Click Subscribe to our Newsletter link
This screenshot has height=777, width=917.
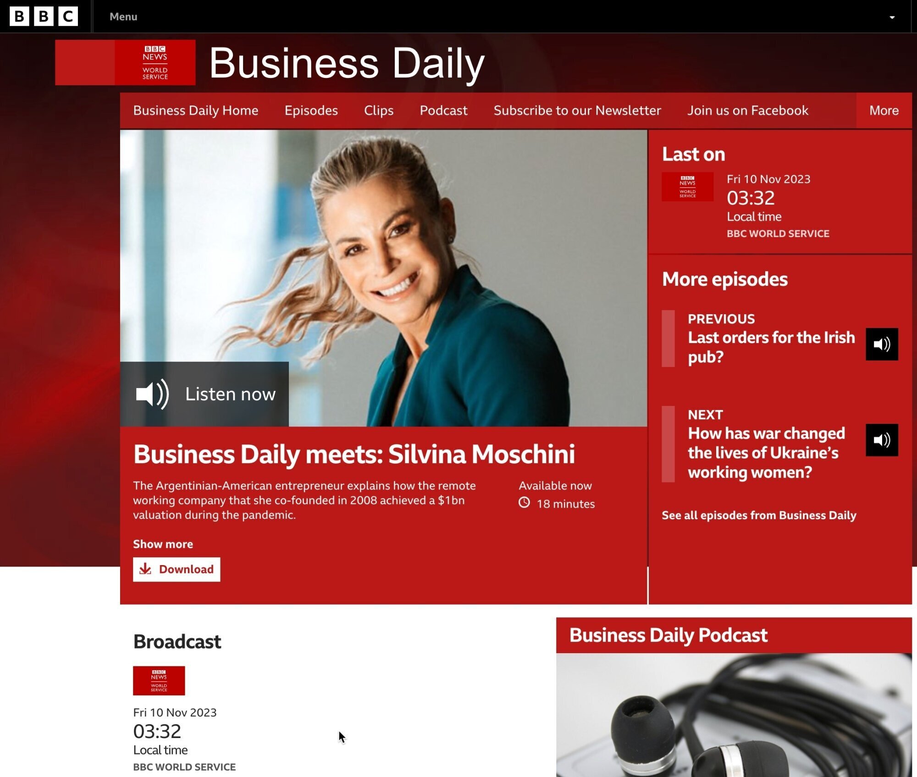click(577, 111)
